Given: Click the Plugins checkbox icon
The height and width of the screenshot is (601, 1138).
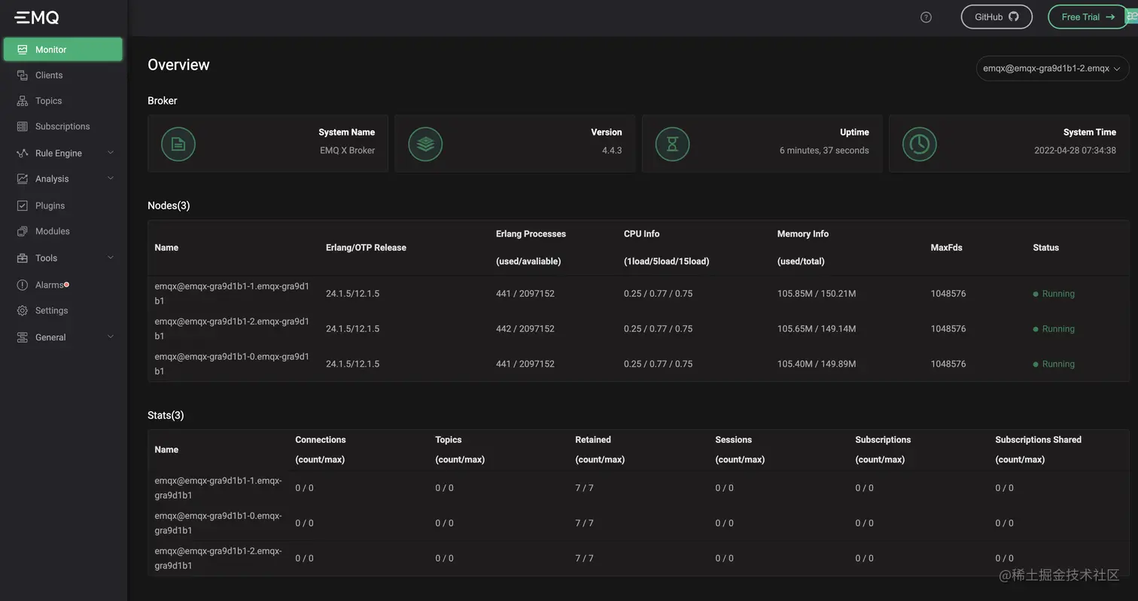Looking at the screenshot, I should 23,206.
